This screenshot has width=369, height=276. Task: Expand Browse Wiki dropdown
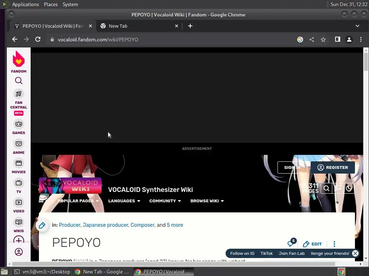tap(207, 201)
